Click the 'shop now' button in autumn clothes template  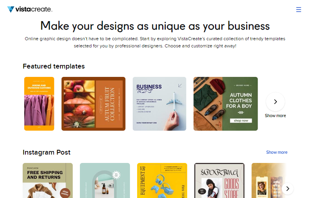pos(241,120)
